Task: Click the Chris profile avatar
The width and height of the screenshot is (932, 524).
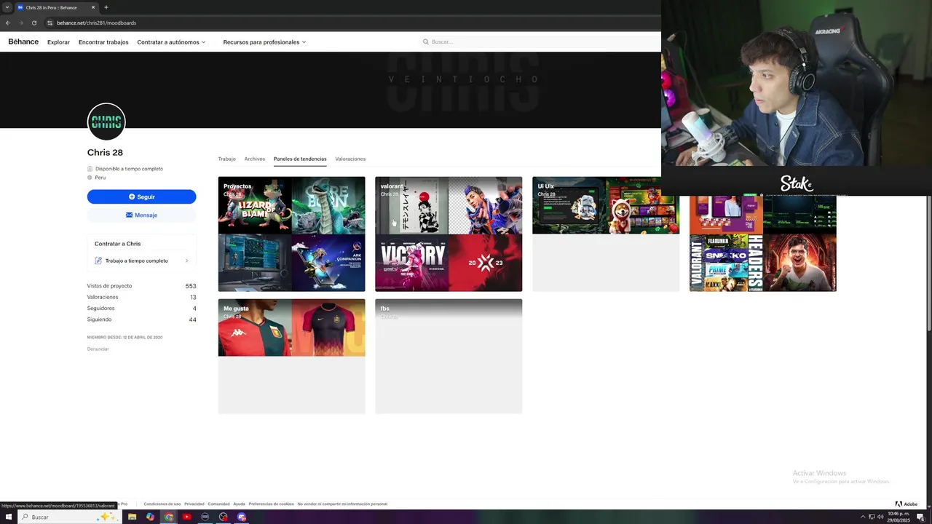Action: point(106,122)
